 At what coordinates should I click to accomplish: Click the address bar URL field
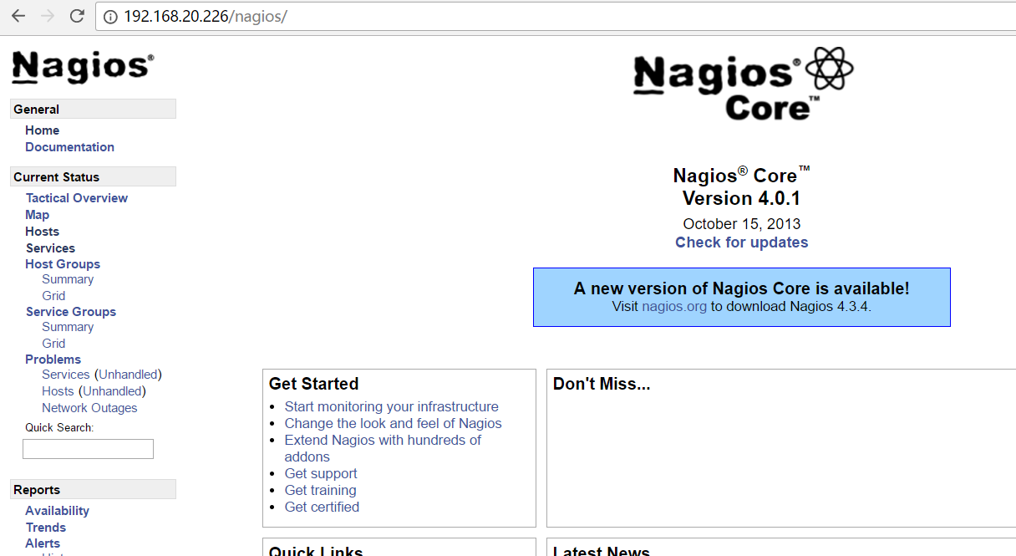tap(556, 17)
